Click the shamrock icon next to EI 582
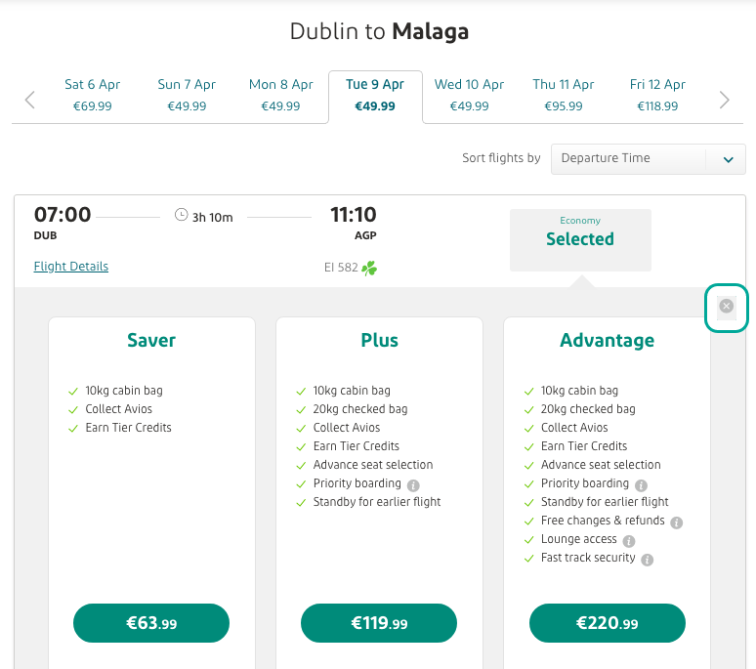Image resolution: width=756 pixels, height=669 pixels. (369, 268)
